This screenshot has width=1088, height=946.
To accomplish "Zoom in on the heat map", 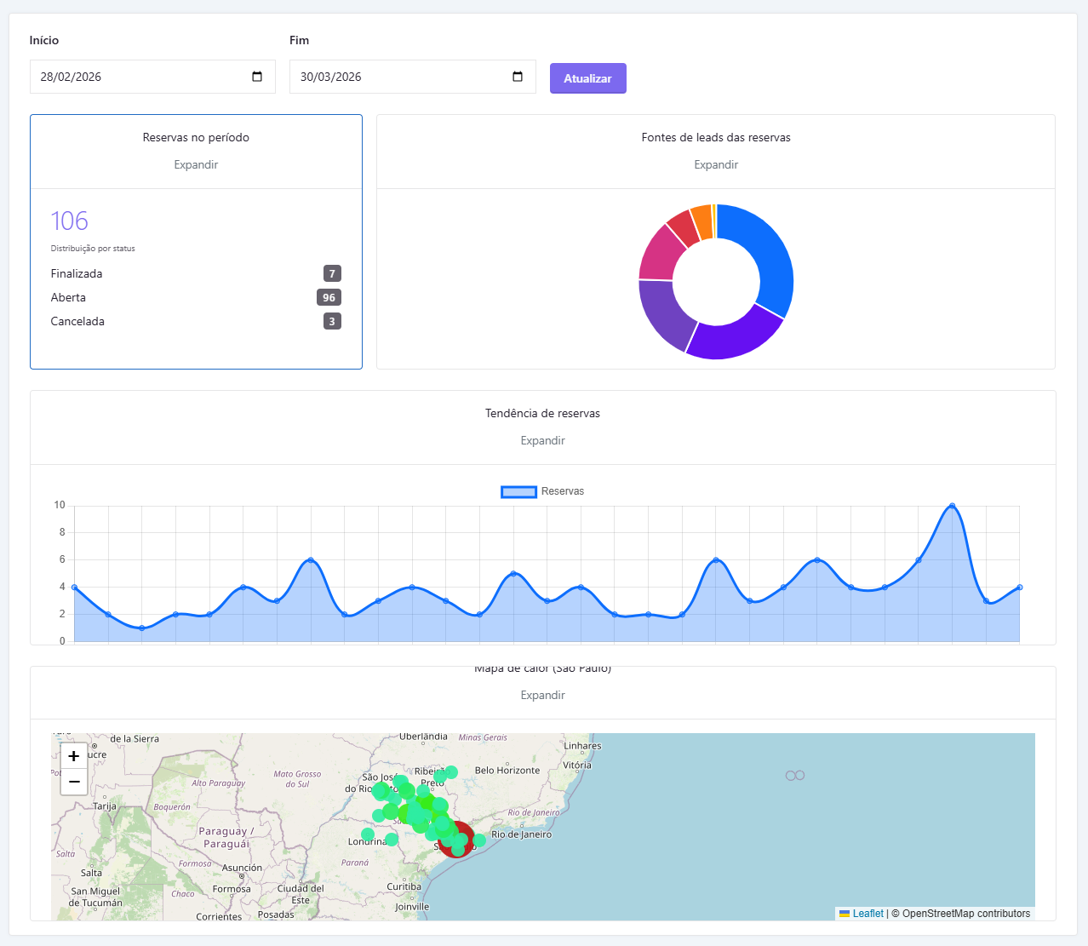I will coord(74,756).
